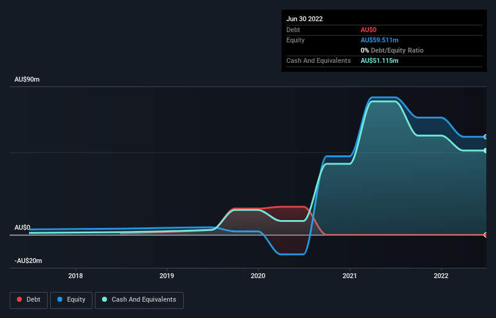496x318 pixels.
Task: Click the Cash And Equivalents tooltip label
Action: [x=318, y=60]
